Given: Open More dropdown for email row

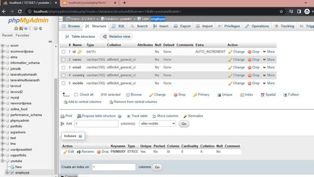Looking at the screenshot, I should click(x=269, y=67).
